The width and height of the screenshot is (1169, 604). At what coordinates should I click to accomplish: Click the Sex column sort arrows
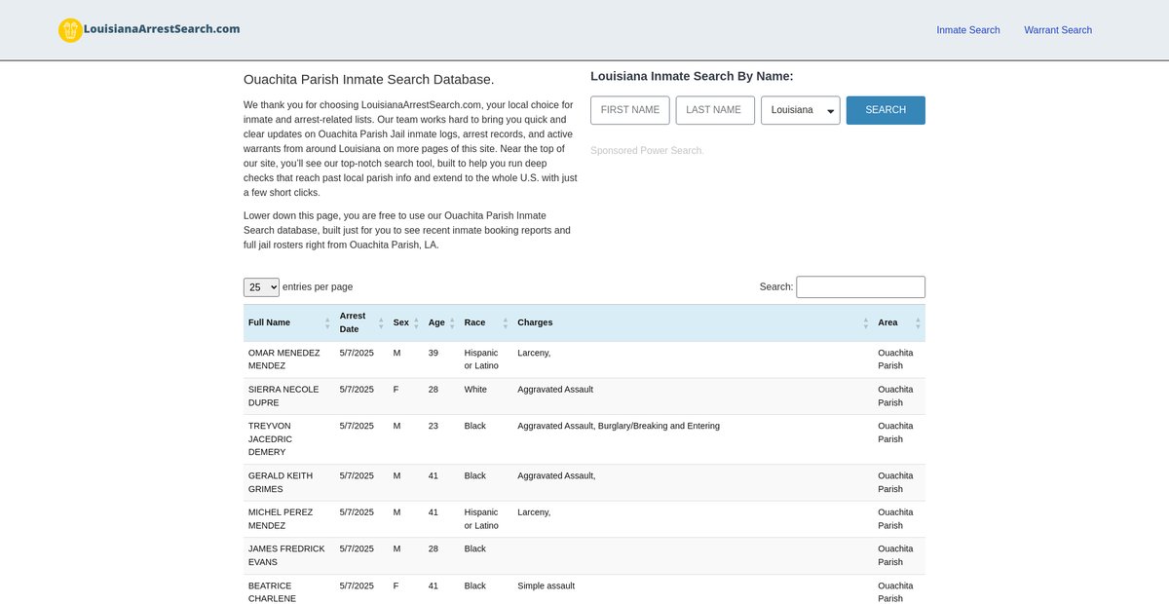416,322
